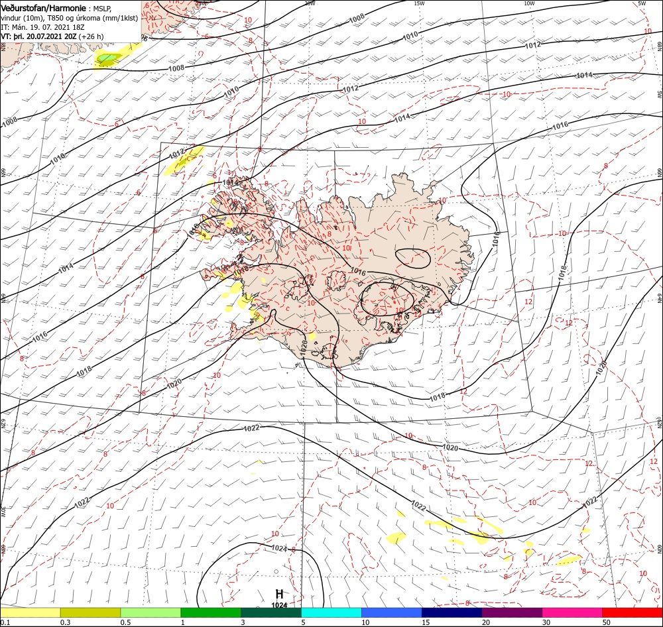Click the green 1 mm legend swatch

[211, 612]
